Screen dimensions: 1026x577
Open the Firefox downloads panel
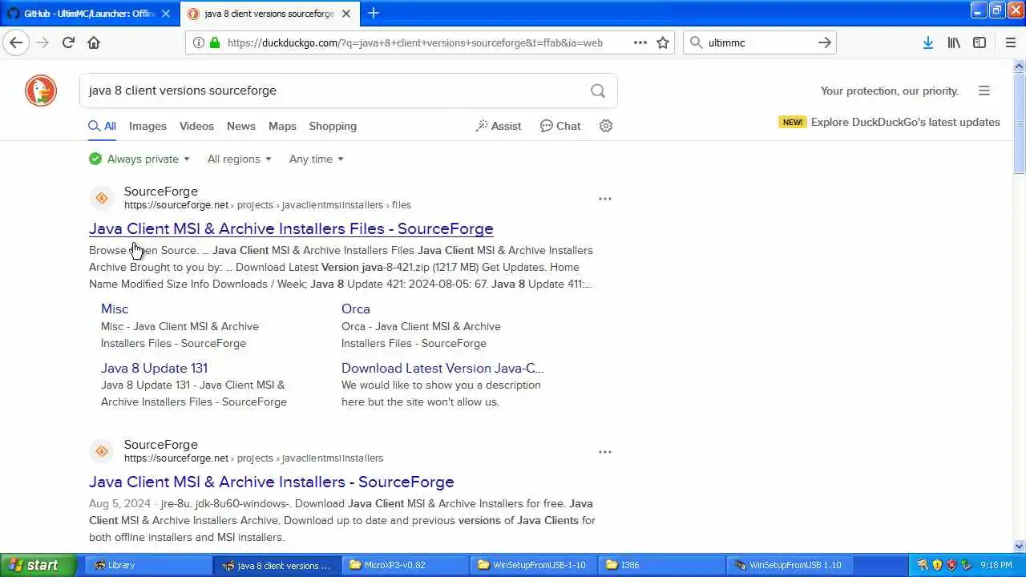point(927,42)
